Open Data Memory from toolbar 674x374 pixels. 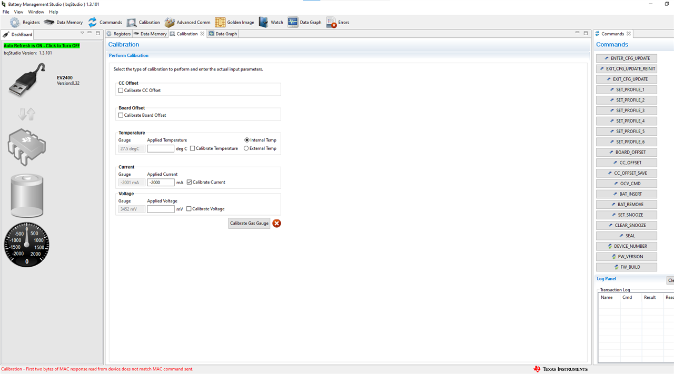[63, 22]
